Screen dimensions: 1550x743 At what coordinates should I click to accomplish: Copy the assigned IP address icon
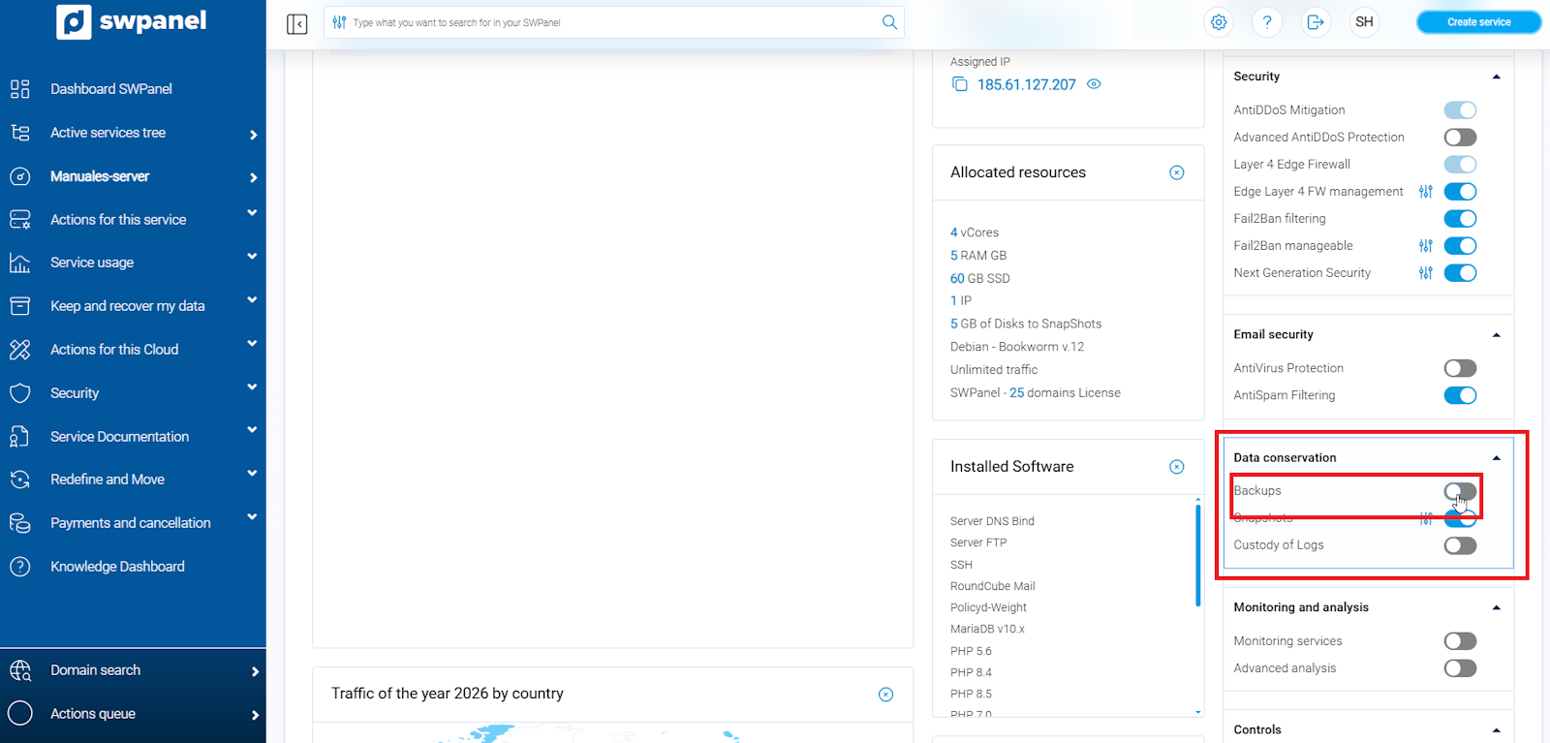point(959,84)
